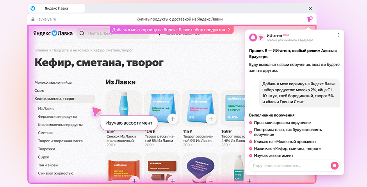Click the Найти в Лавке search field

[100, 34]
